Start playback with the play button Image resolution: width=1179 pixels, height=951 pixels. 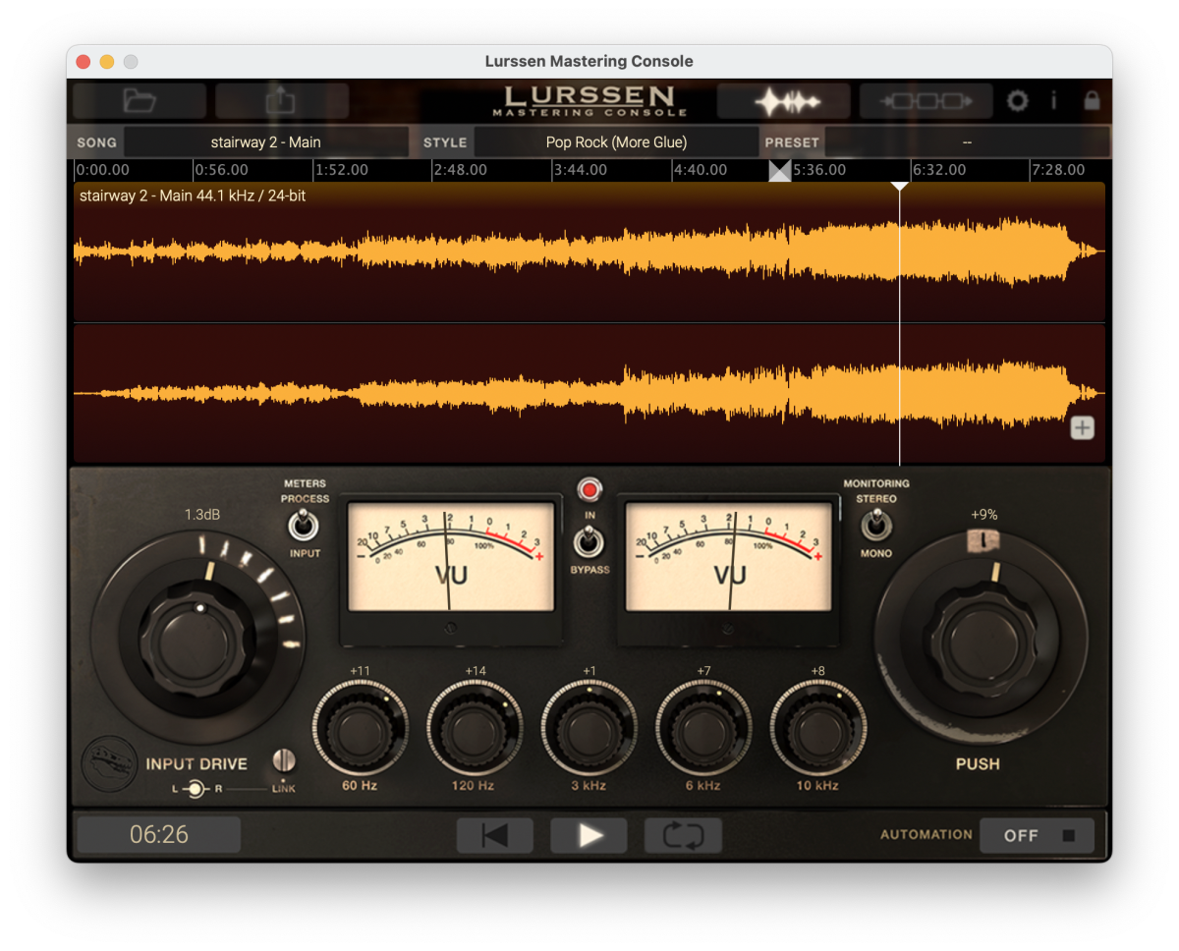coord(589,835)
